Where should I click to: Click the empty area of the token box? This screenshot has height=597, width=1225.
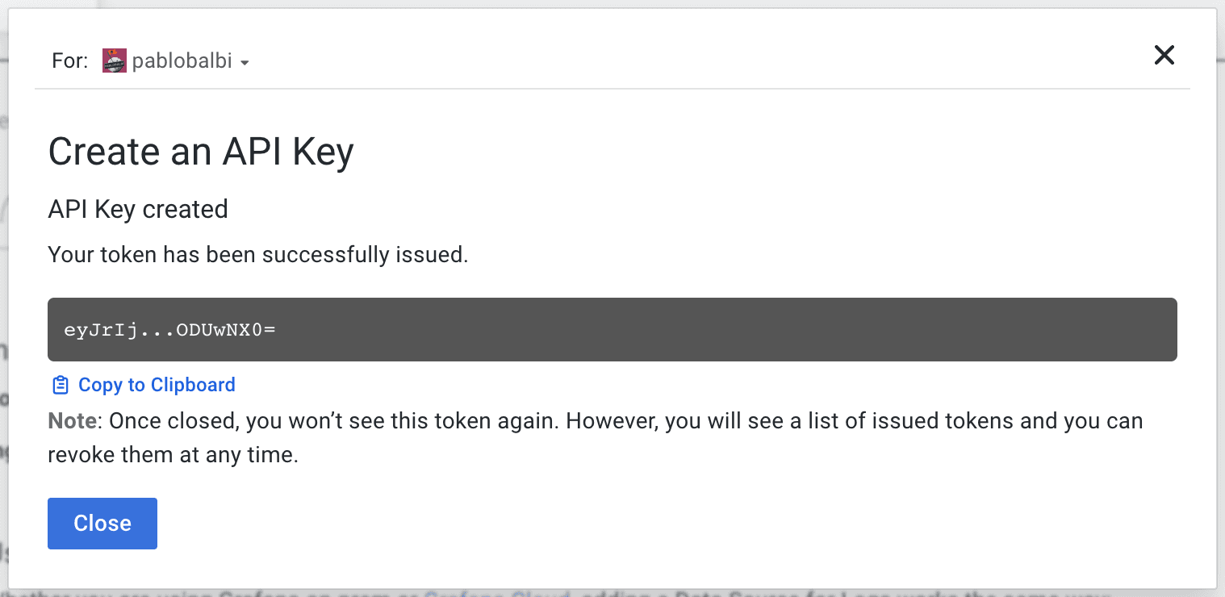726,329
